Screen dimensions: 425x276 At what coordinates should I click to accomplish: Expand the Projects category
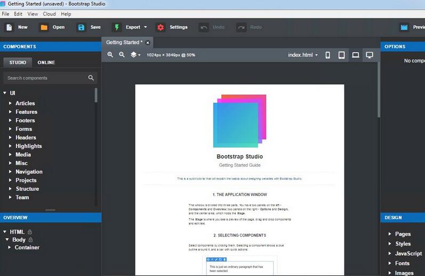pyautogui.click(x=10, y=180)
